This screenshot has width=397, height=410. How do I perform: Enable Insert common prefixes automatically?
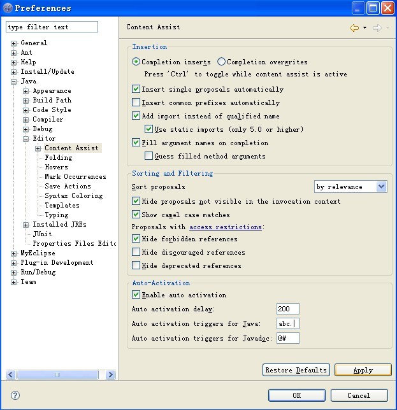[x=136, y=102]
